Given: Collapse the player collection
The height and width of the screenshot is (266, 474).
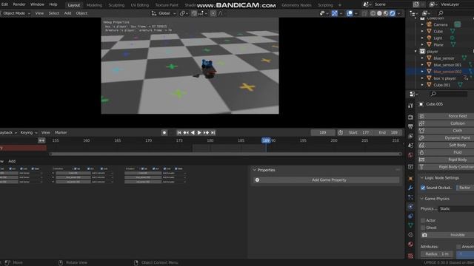Looking at the screenshot, I should [415, 51].
